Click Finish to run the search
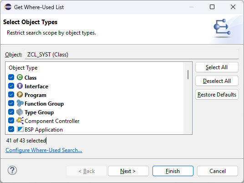Image resolution: width=244 pixels, height=183 pixels. (x=173, y=171)
